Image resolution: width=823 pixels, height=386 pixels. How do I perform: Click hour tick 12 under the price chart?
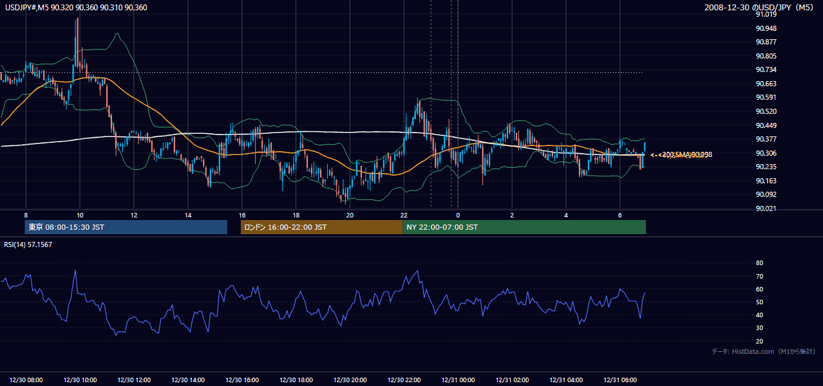pos(134,215)
